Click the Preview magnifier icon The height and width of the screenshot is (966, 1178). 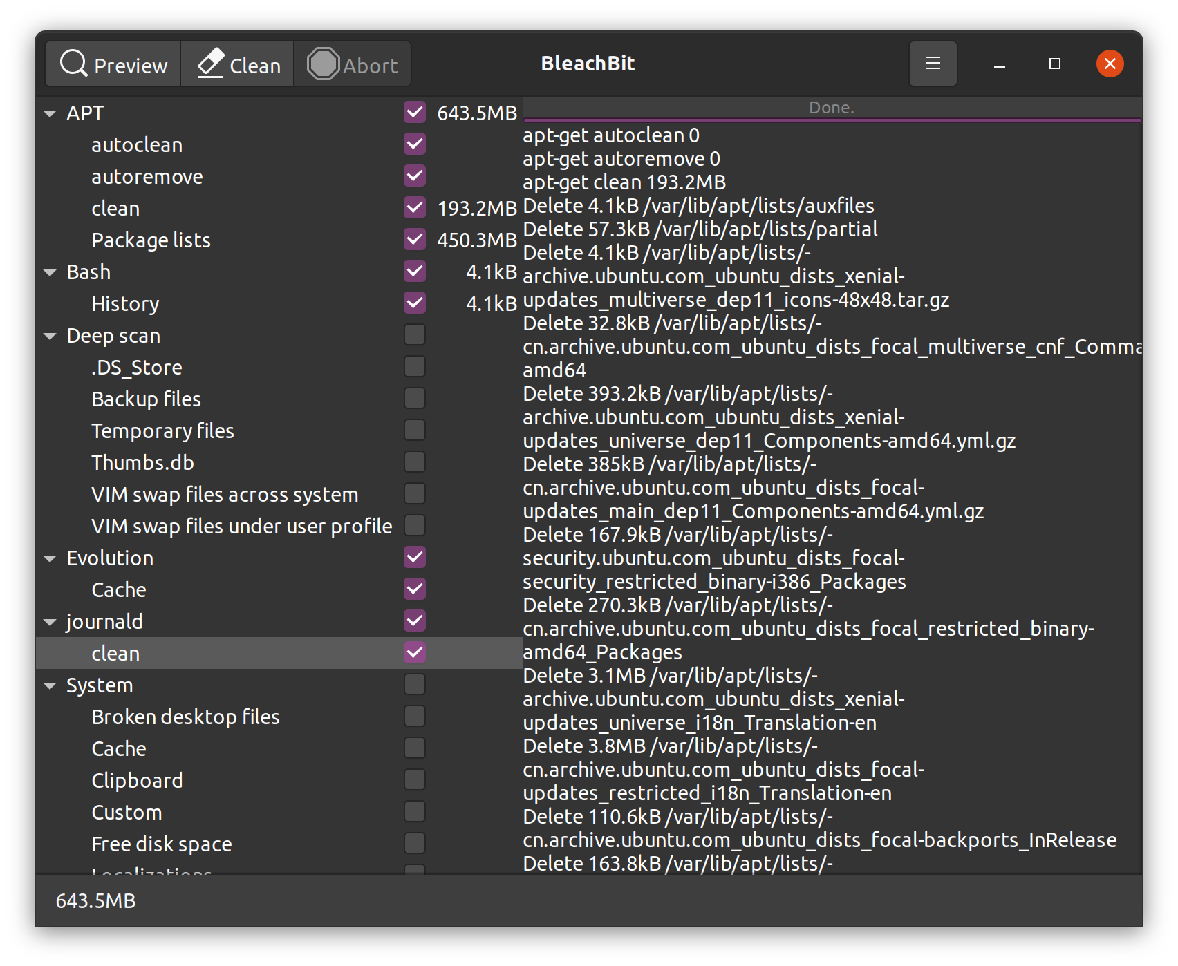tap(74, 64)
